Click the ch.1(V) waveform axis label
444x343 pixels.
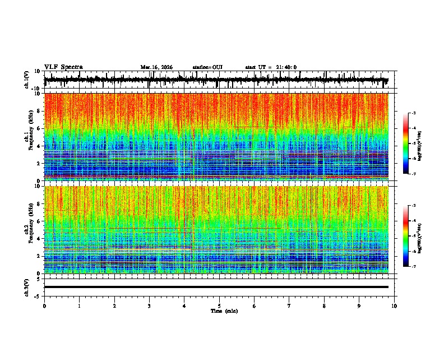click(27, 80)
